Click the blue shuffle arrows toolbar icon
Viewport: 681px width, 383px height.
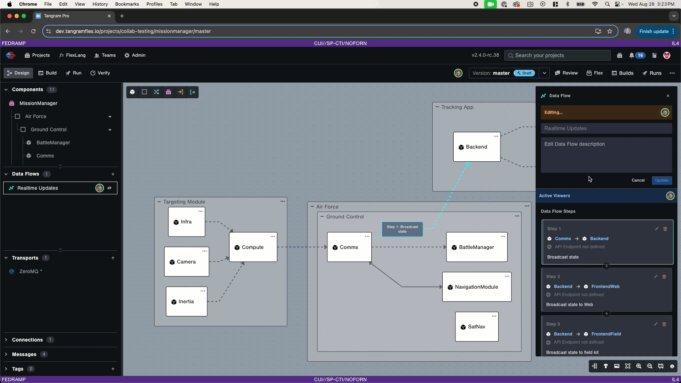click(156, 92)
